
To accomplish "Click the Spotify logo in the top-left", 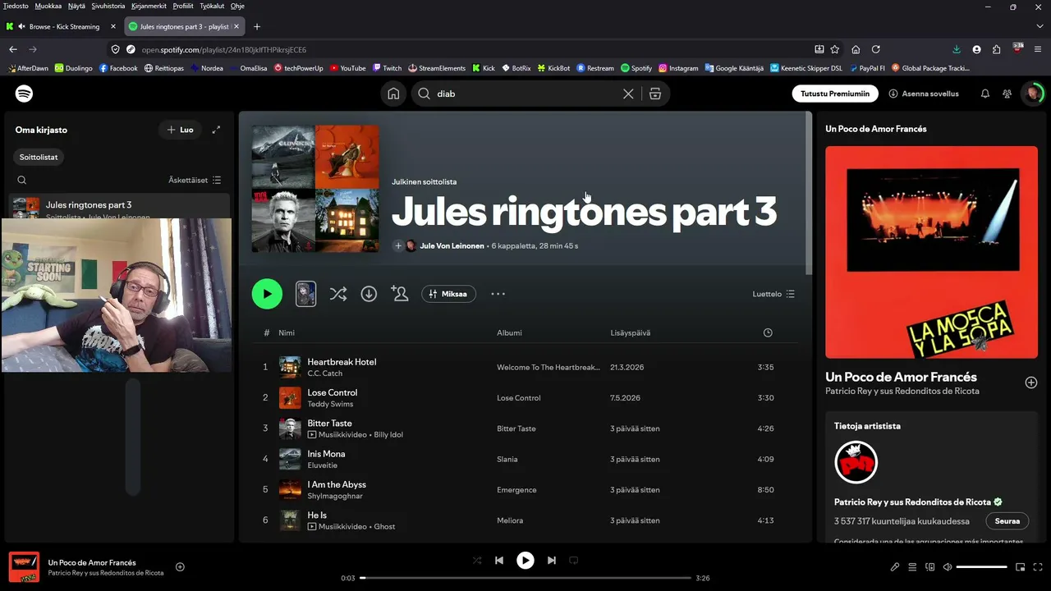I will click(25, 94).
